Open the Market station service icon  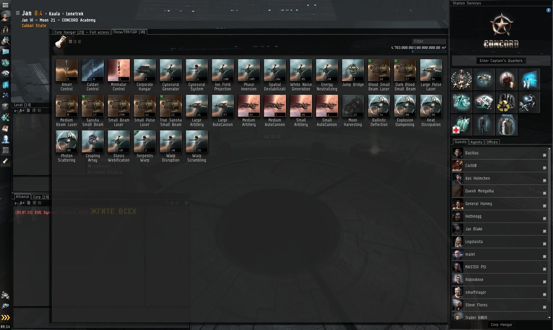pos(484,102)
